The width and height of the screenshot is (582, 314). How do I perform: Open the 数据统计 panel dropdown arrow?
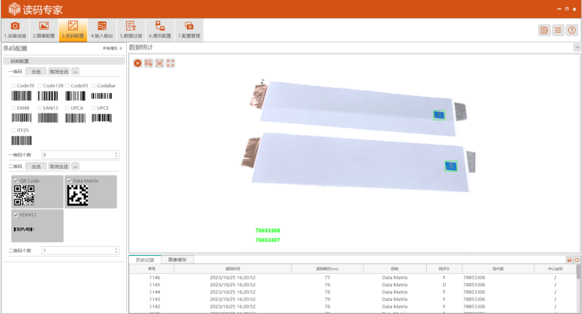pos(577,47)
